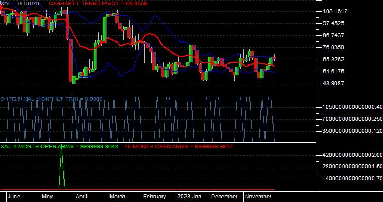Click the 2023 Jan marker on time axis
The height and width of the screenshot is (202, 383).
point(189,197)
